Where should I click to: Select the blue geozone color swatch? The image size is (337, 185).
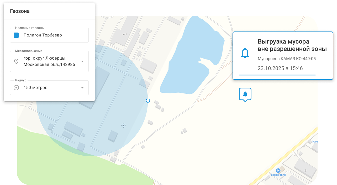16,35
